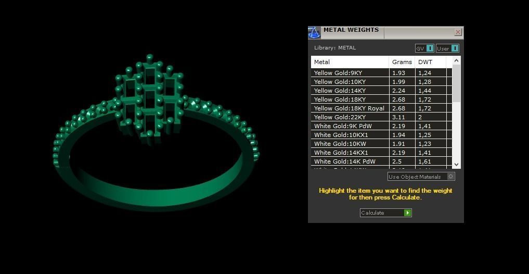Select Yellow Gold:14KY row

[381, 90]
